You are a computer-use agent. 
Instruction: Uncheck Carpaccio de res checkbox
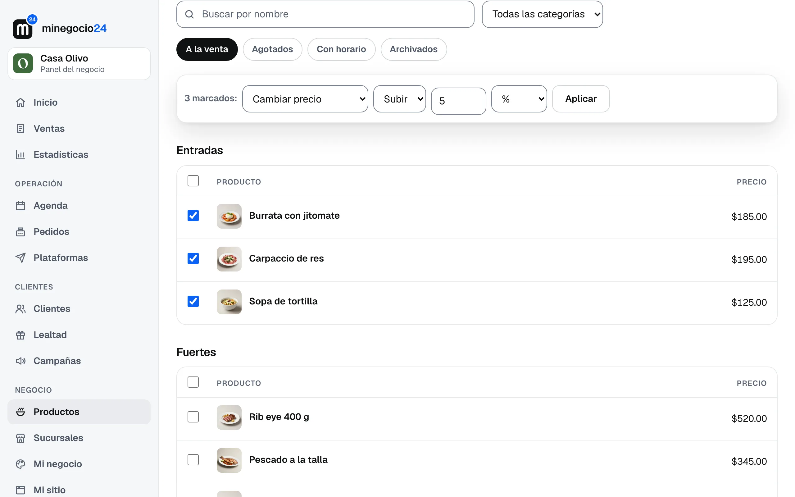click(x=193, y=258)
